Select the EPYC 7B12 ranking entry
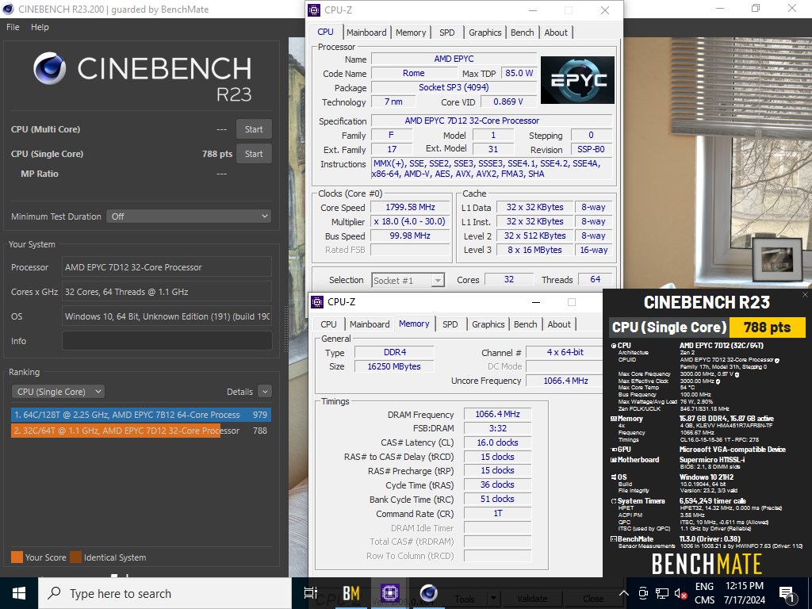Image resolution: width=812 pixels, height=609 pixels. (x=141, y=415)
